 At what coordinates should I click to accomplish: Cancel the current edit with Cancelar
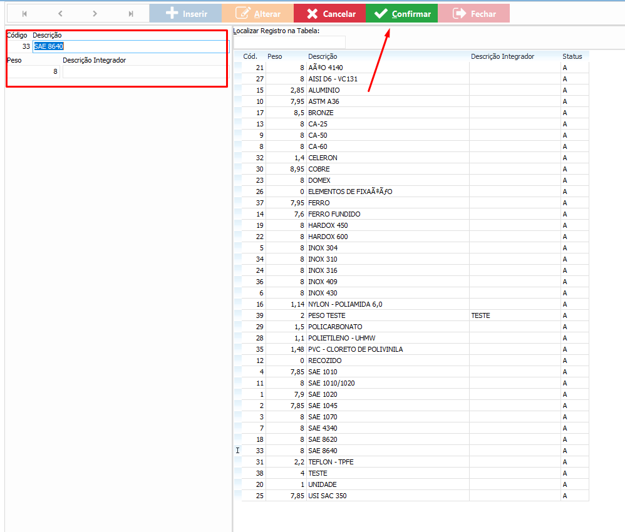pyautogui.click(x=329, y=14)
